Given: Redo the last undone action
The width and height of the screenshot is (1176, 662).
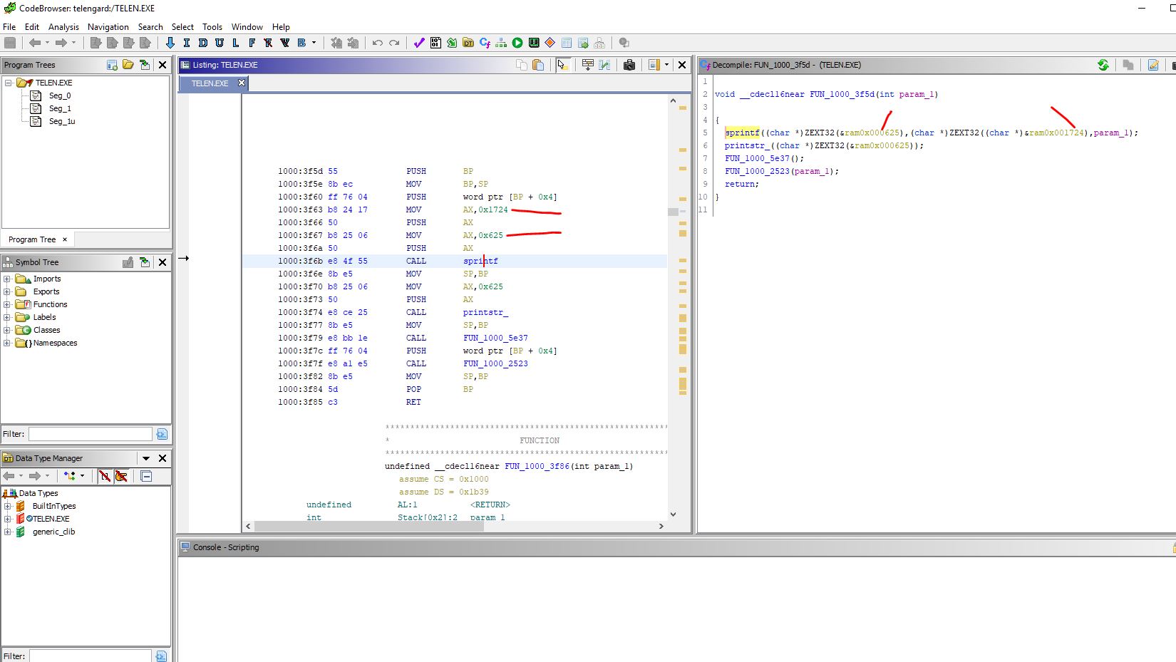Looking at the screenshot, I should click(x=394, y=42).
